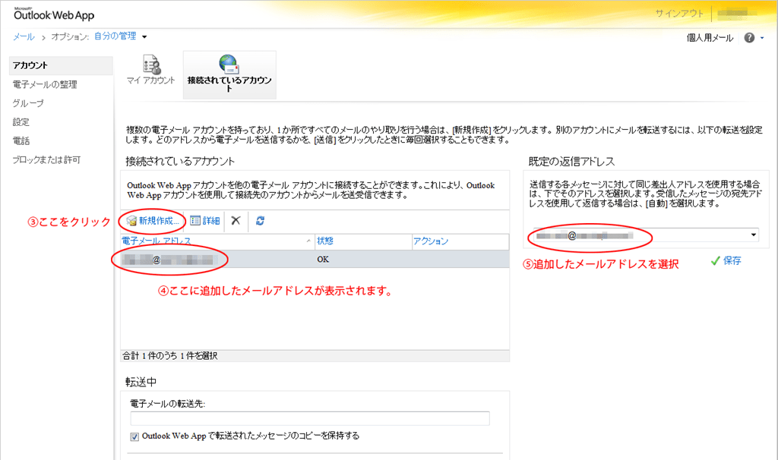
Task: Click サインアウト to sign out
Action: [x=679, y=14]
